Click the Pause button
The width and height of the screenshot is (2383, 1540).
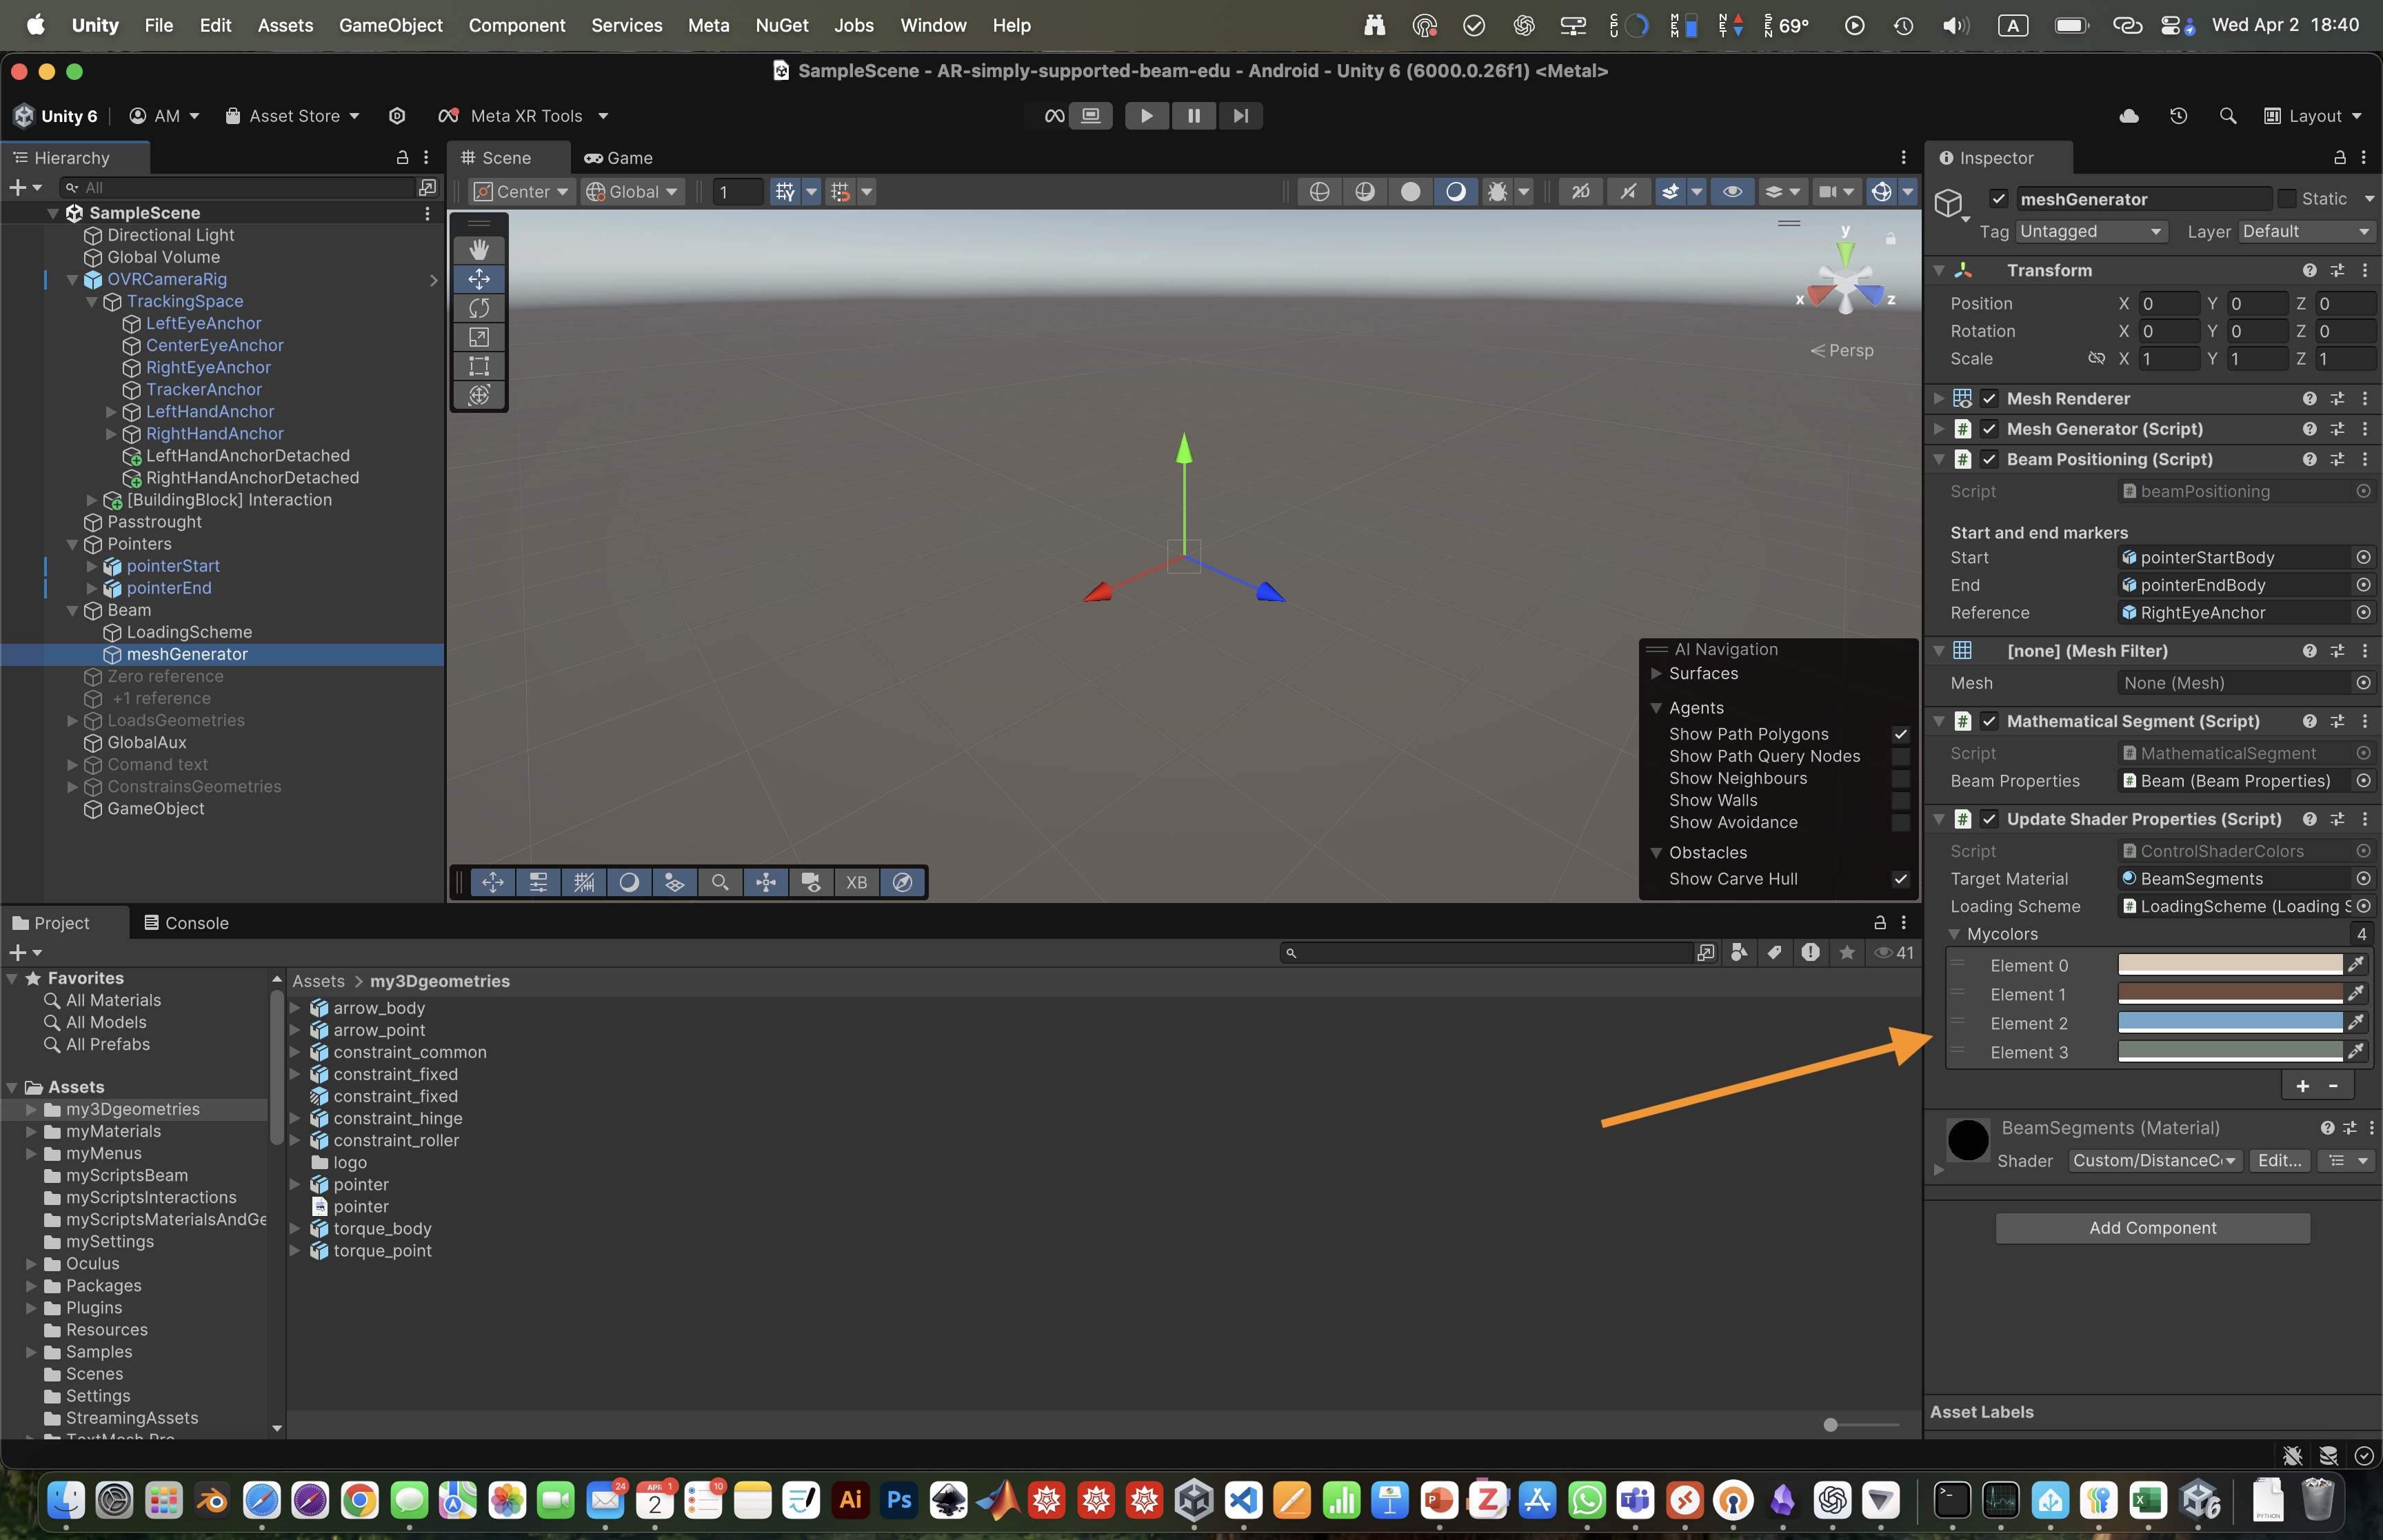1193,116
